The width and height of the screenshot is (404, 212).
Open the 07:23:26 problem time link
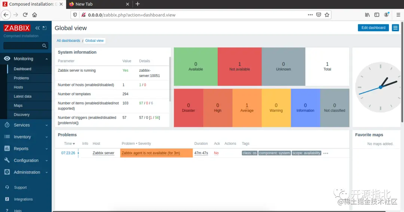click(x=68, y=153)
